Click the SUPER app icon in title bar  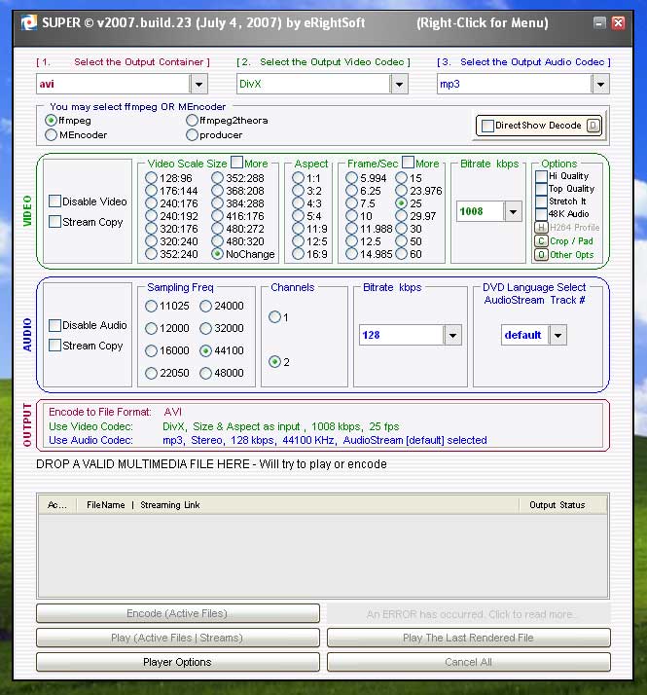[29, 22]
